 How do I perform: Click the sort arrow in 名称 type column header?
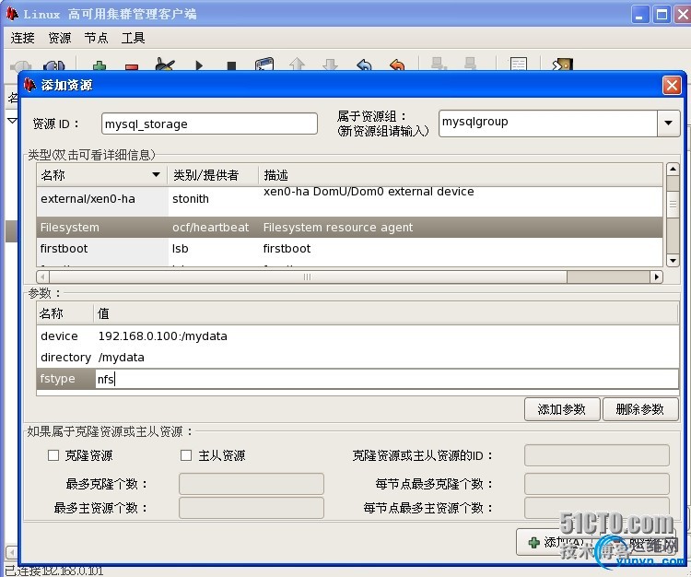pos(156,175)
